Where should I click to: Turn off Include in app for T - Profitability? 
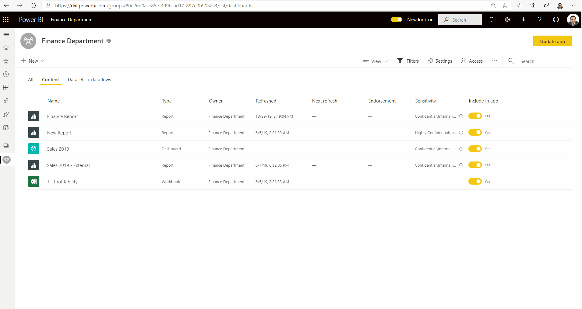point(475,181)
